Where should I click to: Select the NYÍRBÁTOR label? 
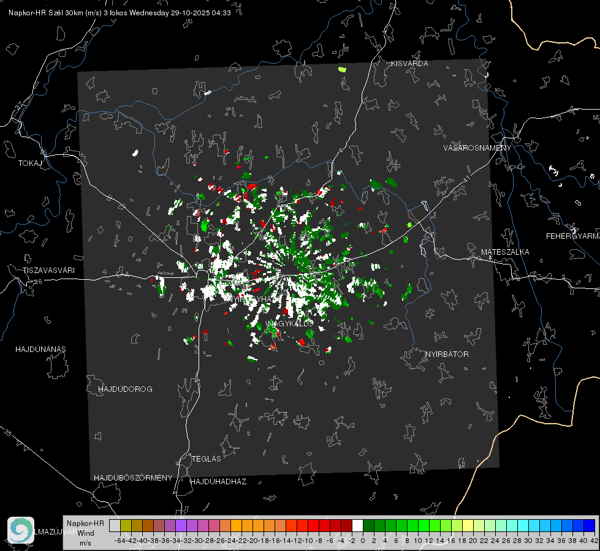click(447, 354)
